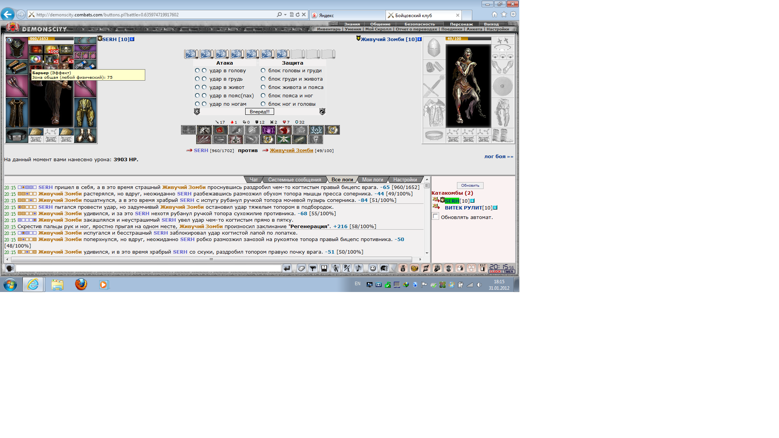Use the icy lightning skill icon
The height and width of the screenshot is (438, 779).
coord(316,130)
